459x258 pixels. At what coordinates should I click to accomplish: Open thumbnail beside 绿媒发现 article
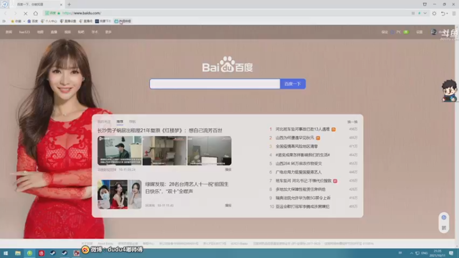click(119, 194)
